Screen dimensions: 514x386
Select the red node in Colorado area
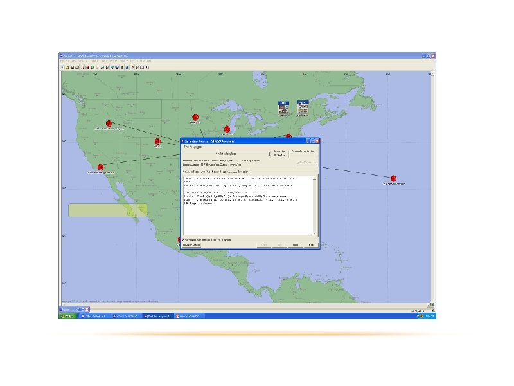point(157,142)
